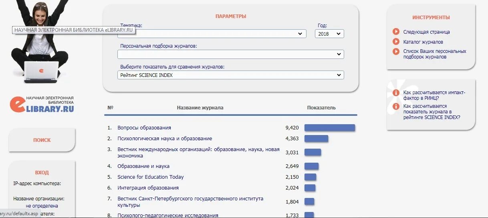Open the Год dropdown showing 2018
Image resolution: width=488 pixels, height=218 pixels.
coord(329,34)
